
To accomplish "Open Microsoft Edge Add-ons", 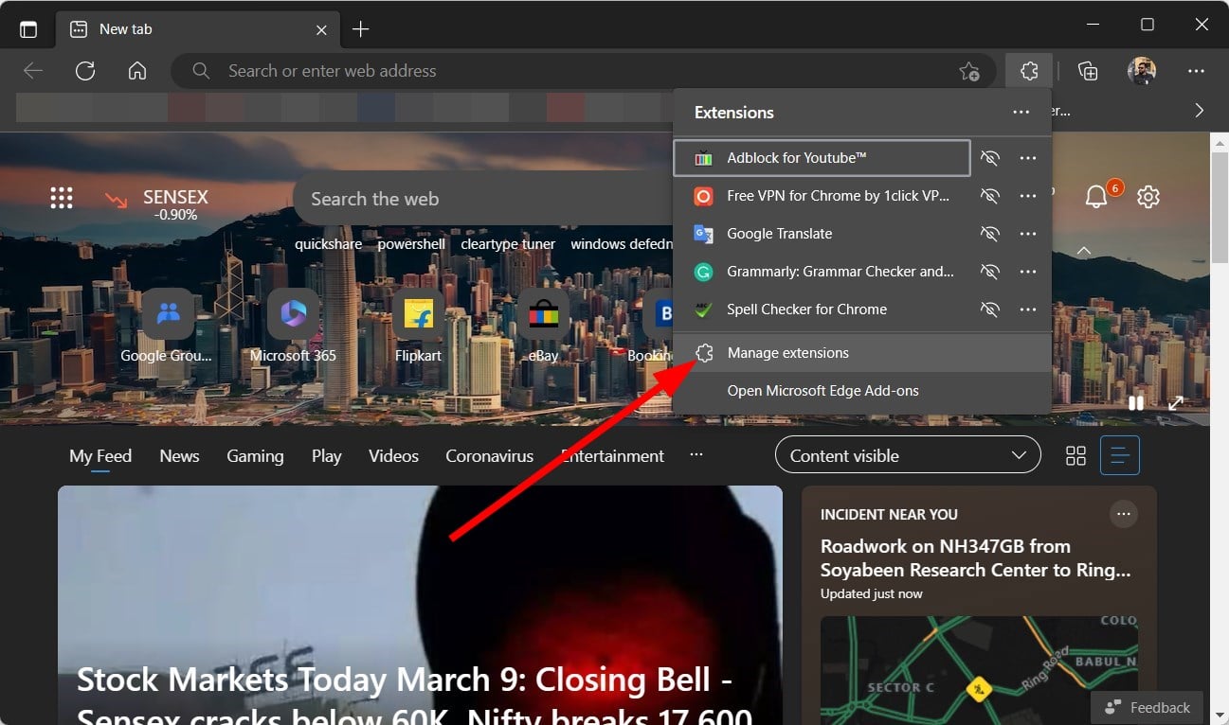I will [862, 391].
